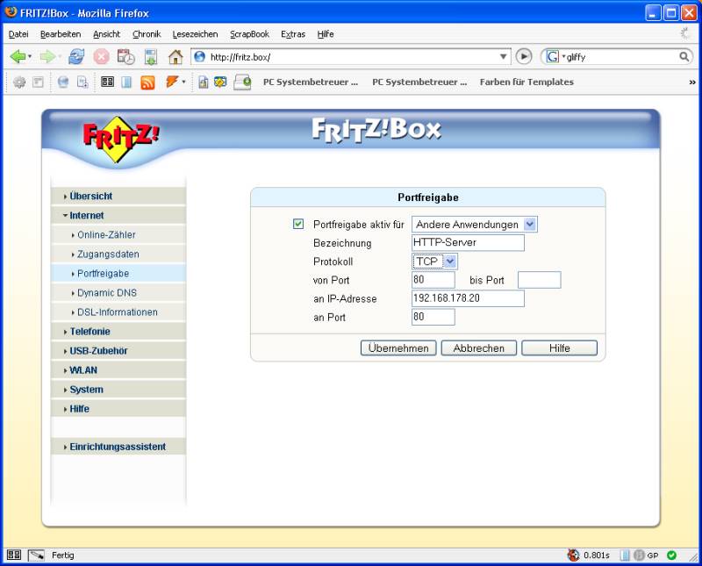Expand the USB-Zubehör menu section
The image size is (702, 566).
(98, 351)
